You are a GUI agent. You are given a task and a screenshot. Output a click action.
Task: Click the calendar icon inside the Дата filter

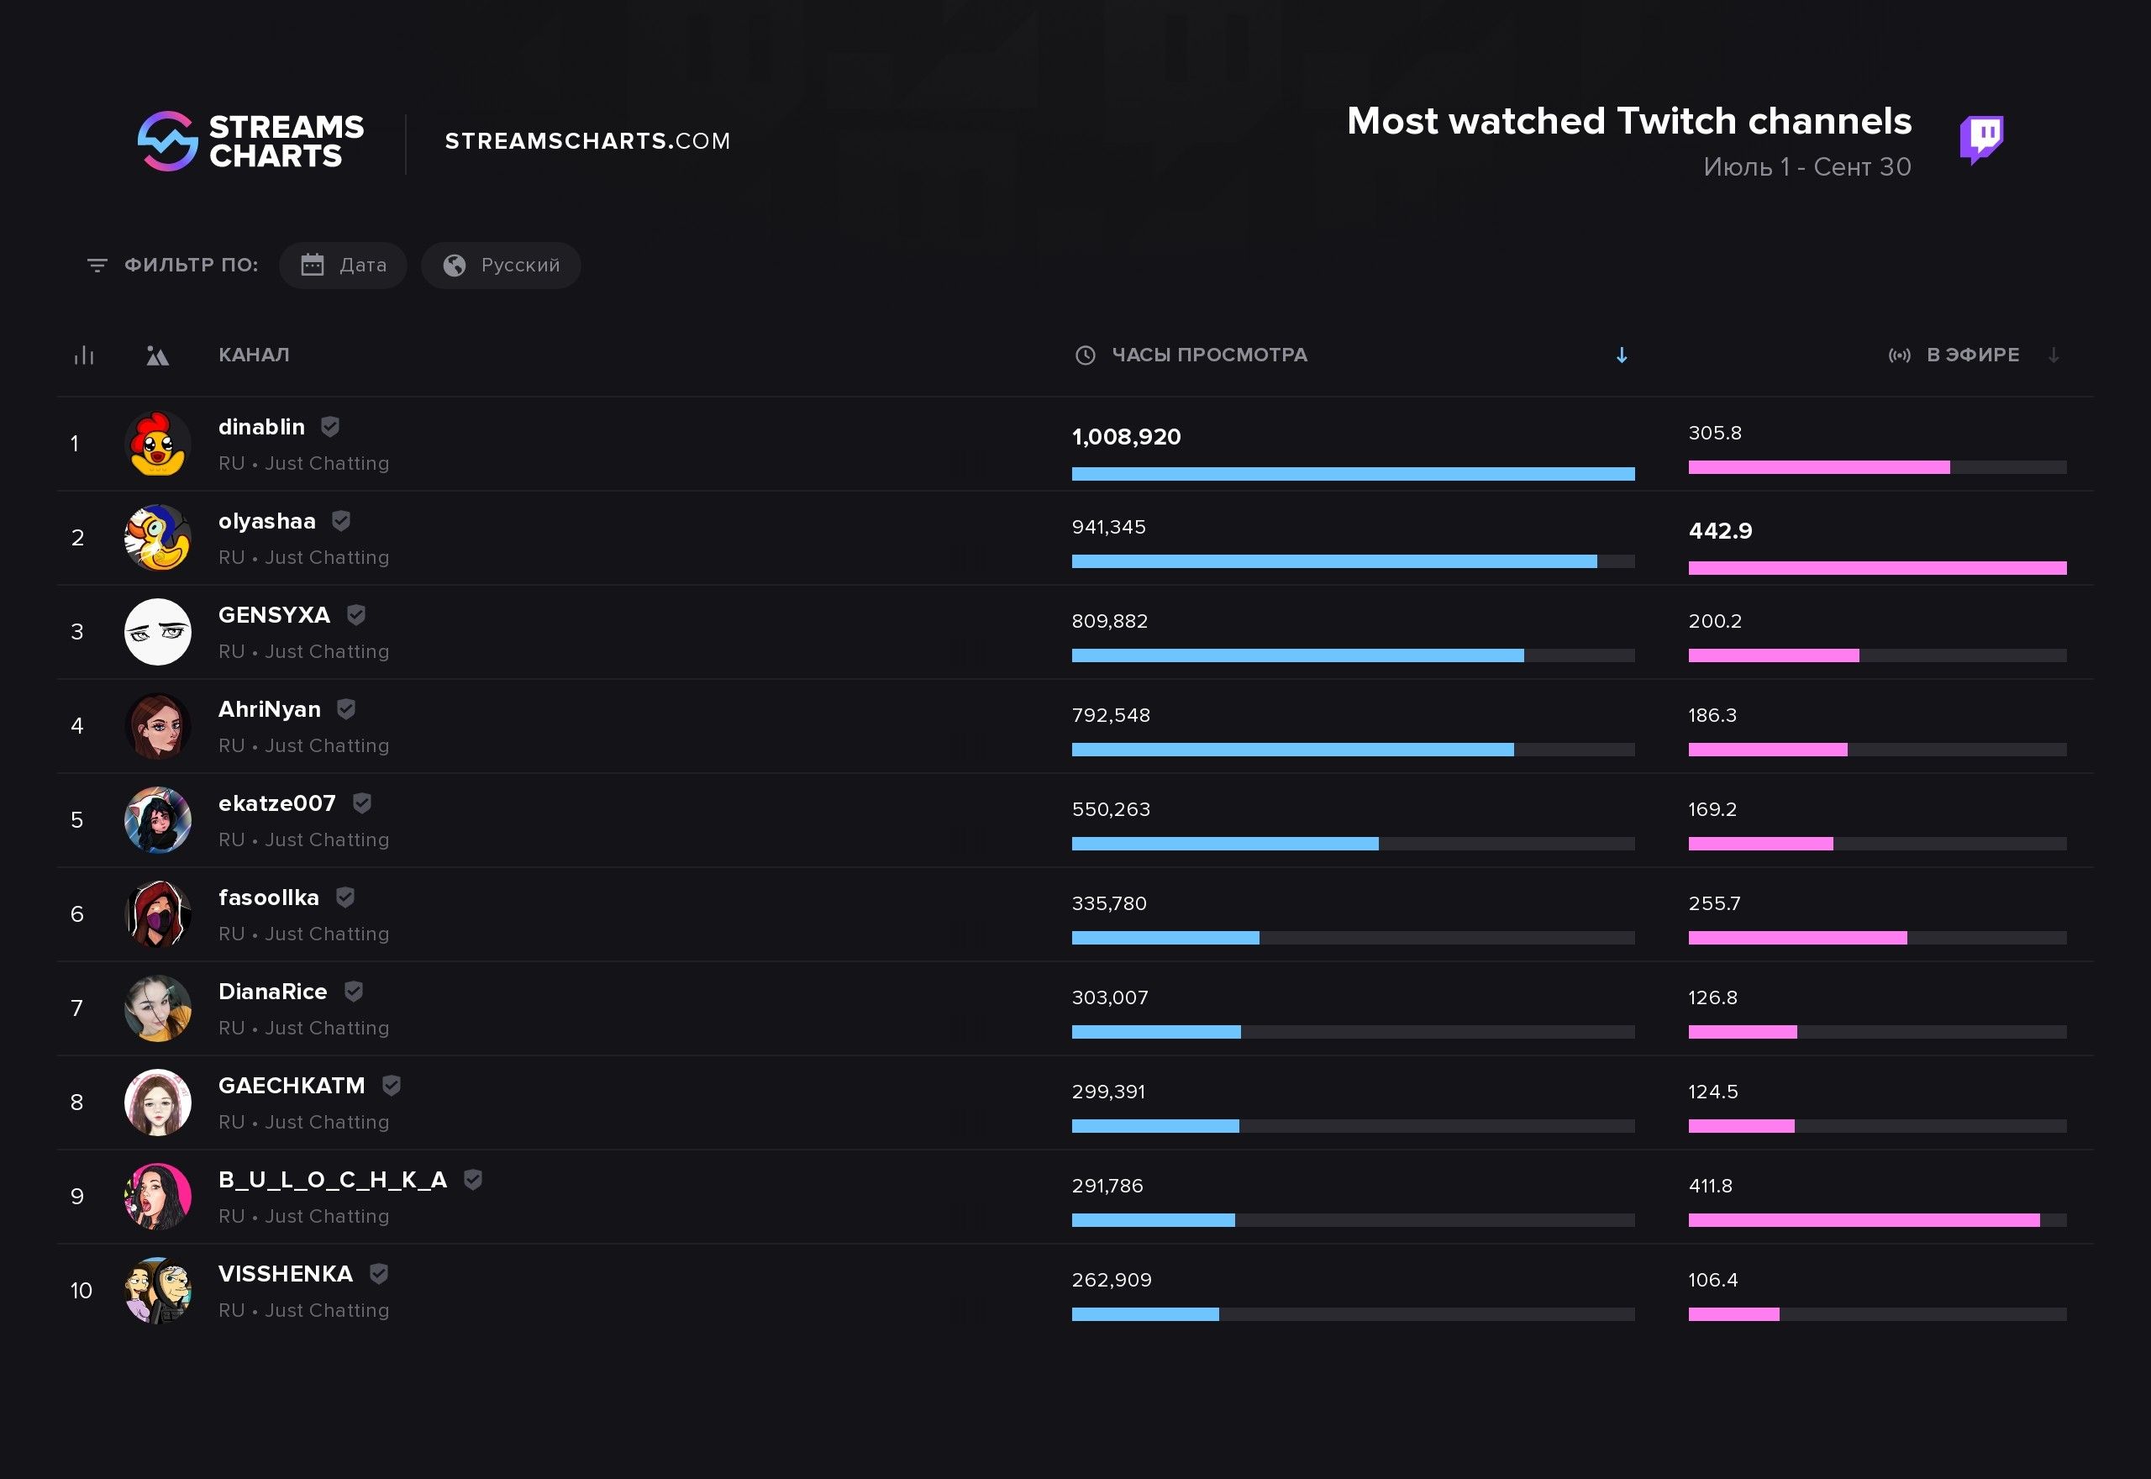click(314, 264)
